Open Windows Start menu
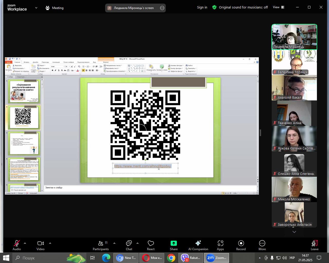This screenshot has width=329, height=263. point(6,258)
